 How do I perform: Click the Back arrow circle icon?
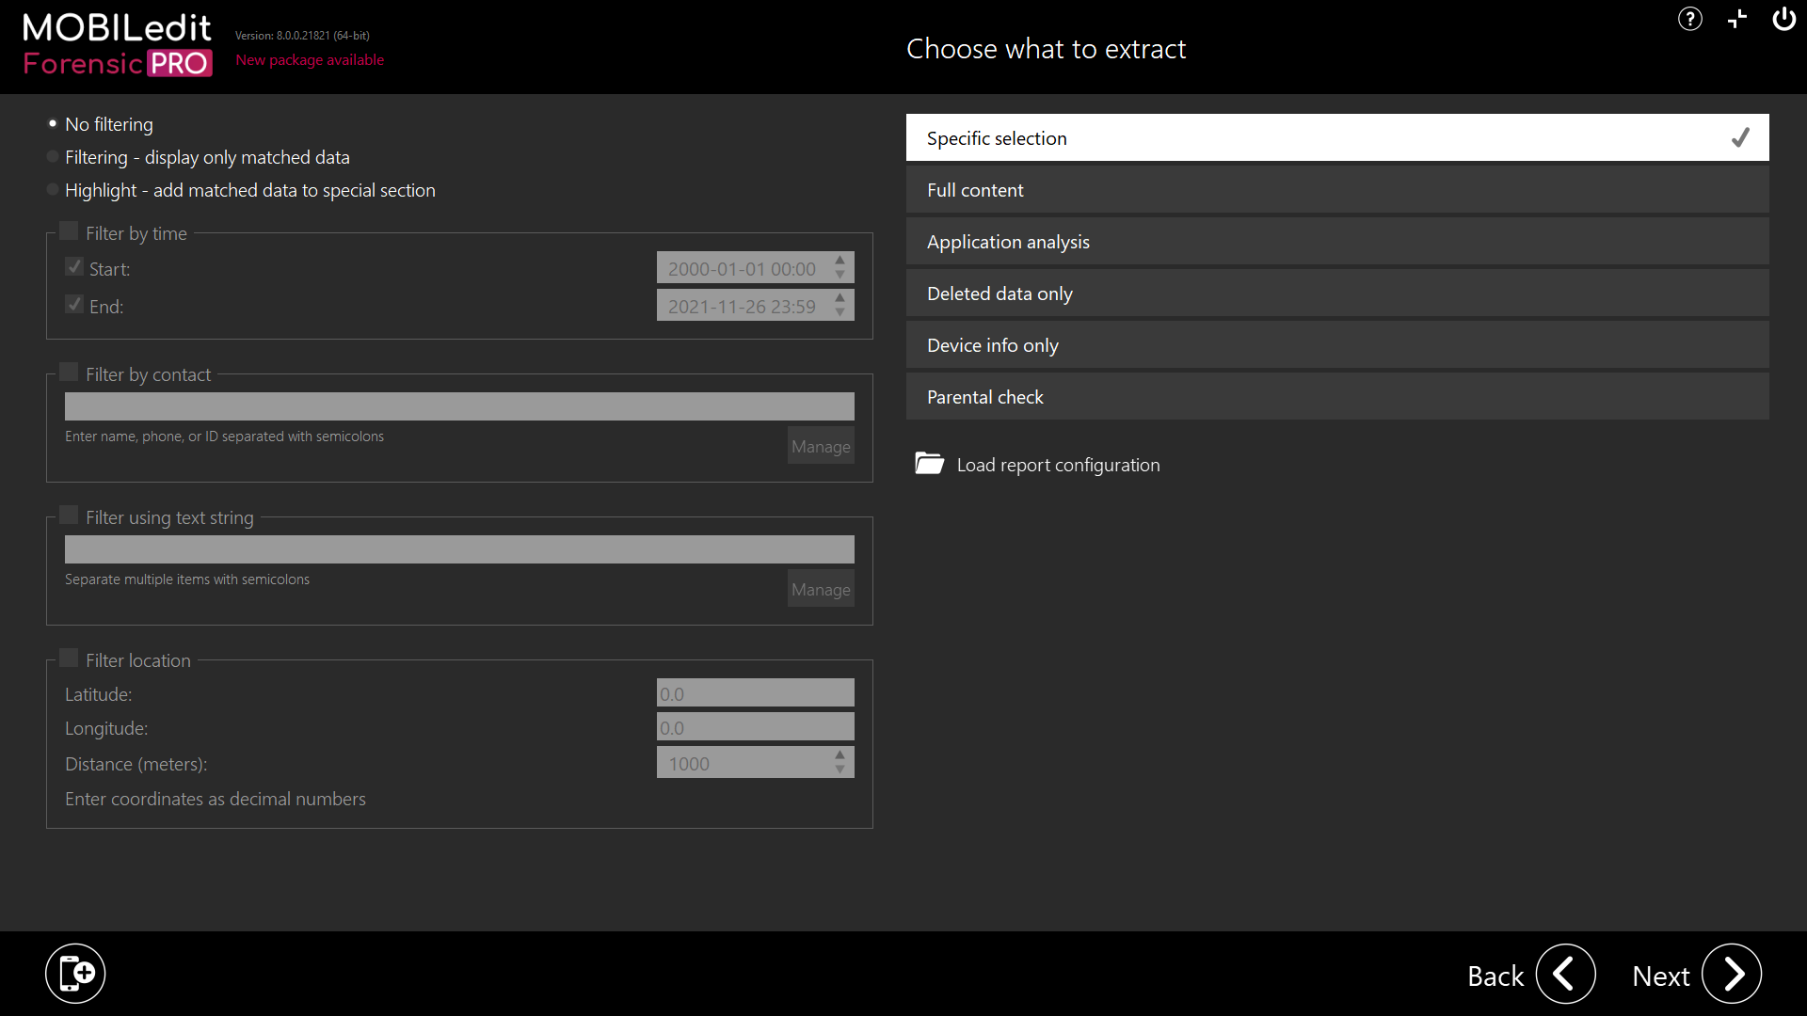tap(1565, 975)
